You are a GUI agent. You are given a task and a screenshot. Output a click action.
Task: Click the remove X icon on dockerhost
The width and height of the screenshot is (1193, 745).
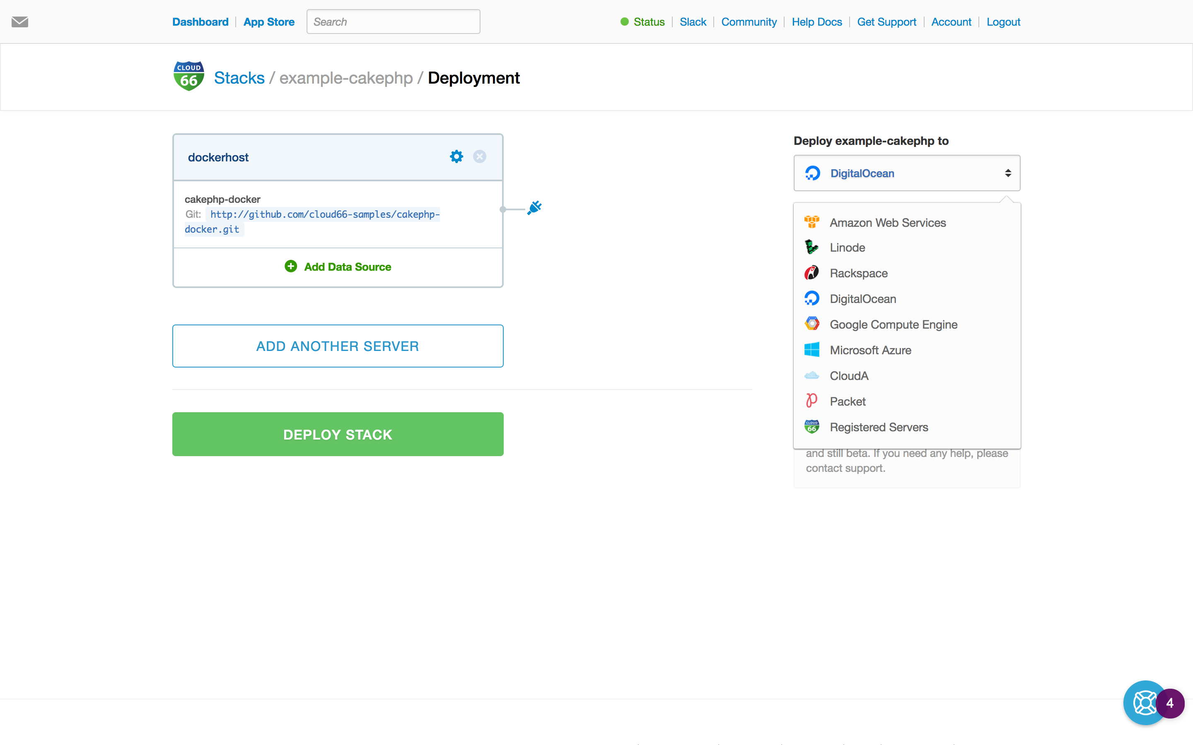[479, 156]
